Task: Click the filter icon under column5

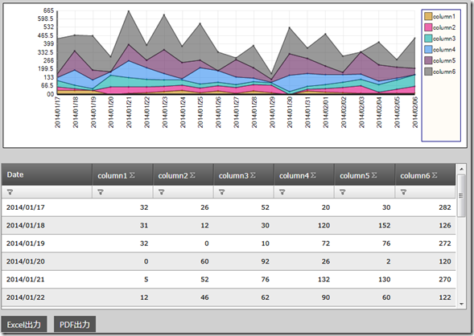Action: point(343,192)
